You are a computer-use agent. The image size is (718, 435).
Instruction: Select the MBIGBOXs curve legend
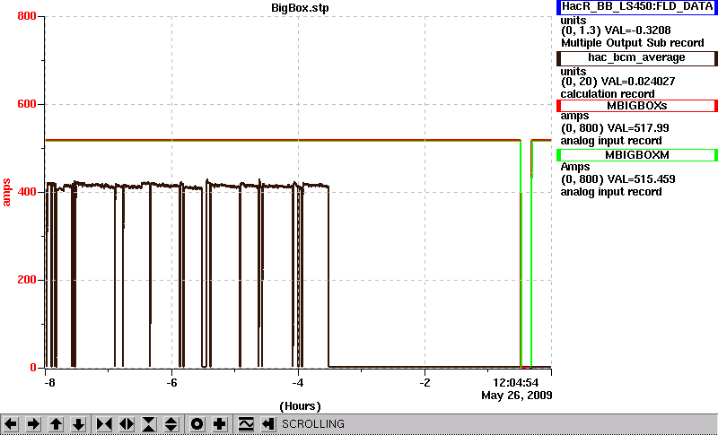(x=637, y=106)
